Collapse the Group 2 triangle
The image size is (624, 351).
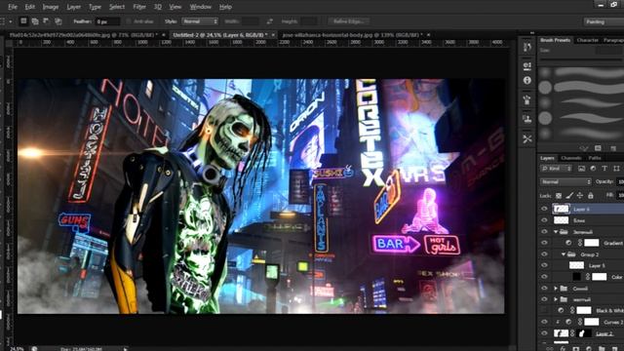564,254
